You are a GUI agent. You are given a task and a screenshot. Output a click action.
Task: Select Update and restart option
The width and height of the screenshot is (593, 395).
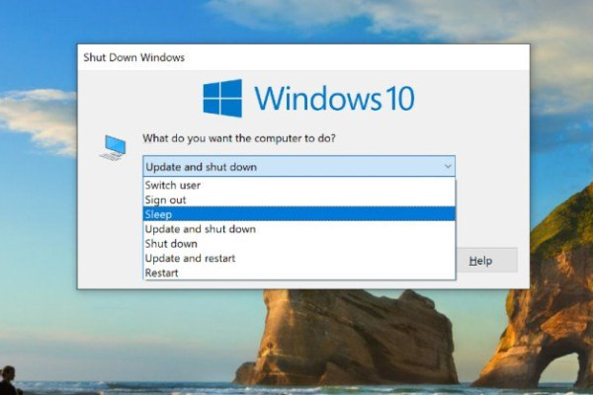click(x=299, y=258)
